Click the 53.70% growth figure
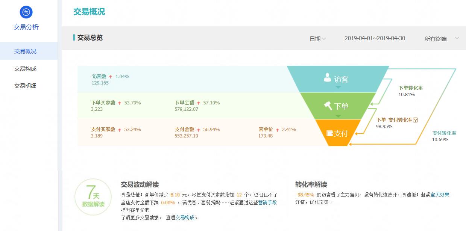466x231 pixels. click(132, 103)
